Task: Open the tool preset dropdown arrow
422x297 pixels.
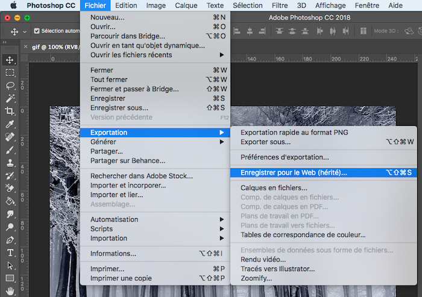Action: pos(25,32)
